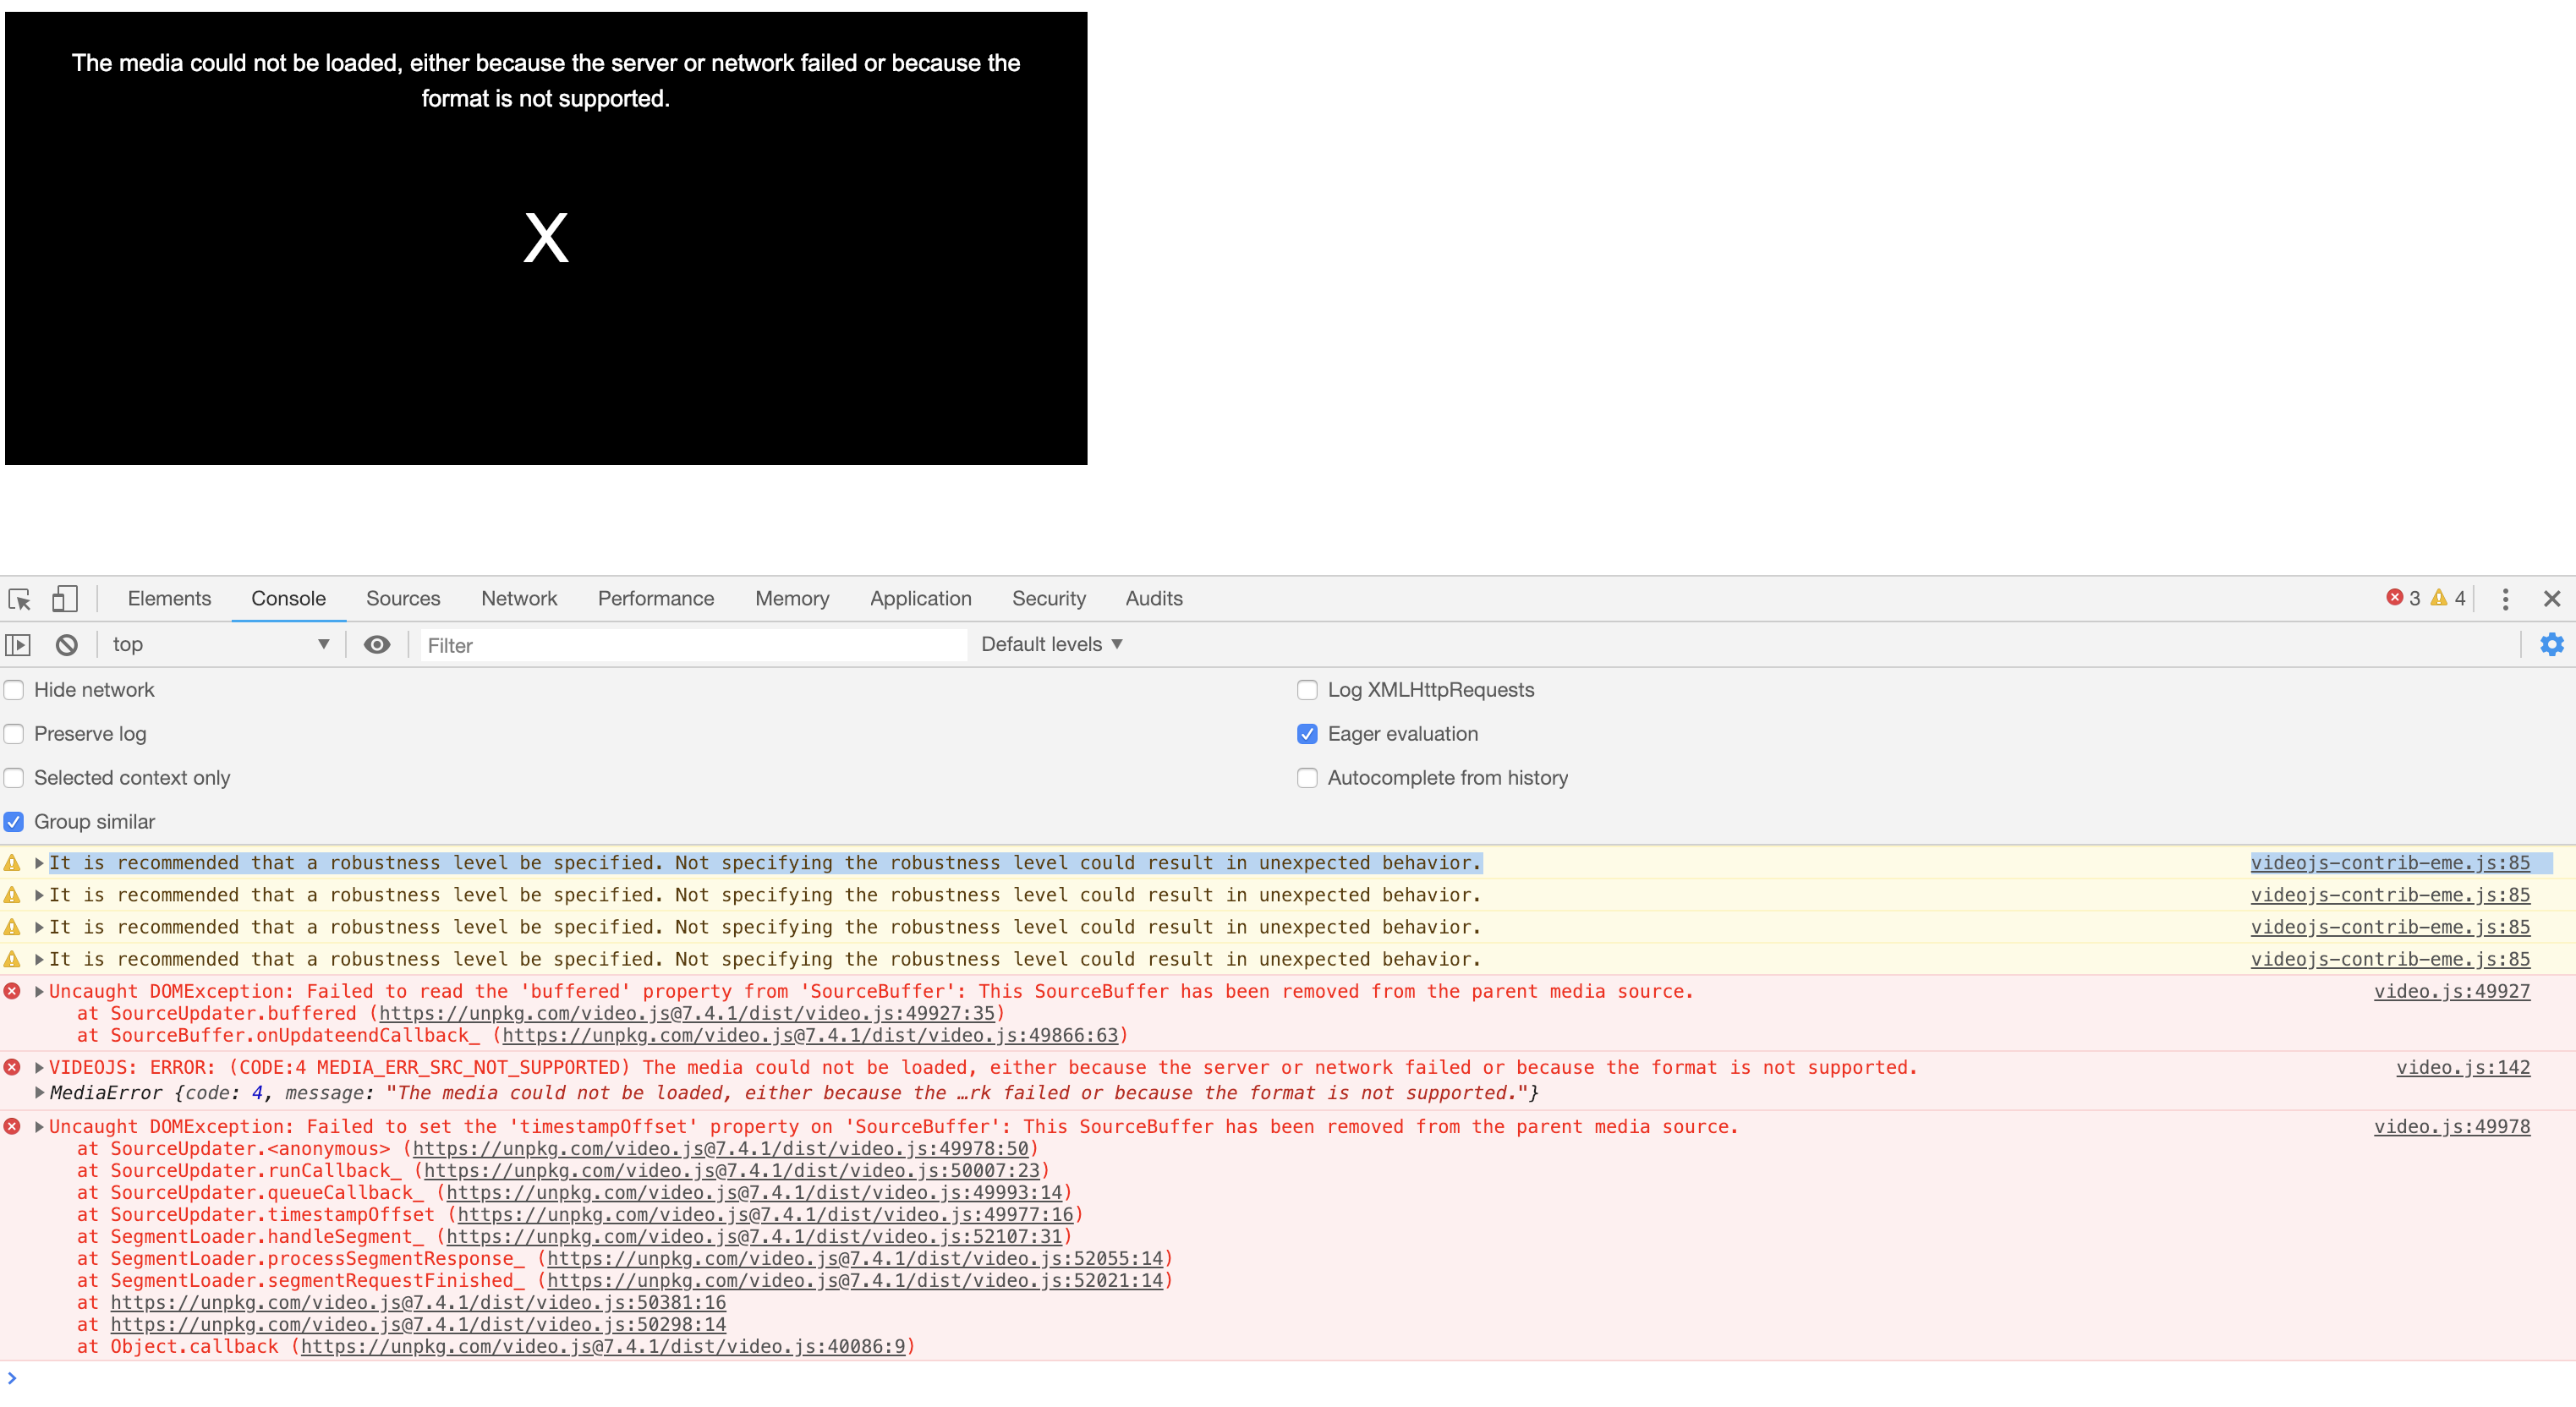This screenshot has height=1407, width=2576.
Task: Switch to the Sources tab
Action: (x=402, y=599)
